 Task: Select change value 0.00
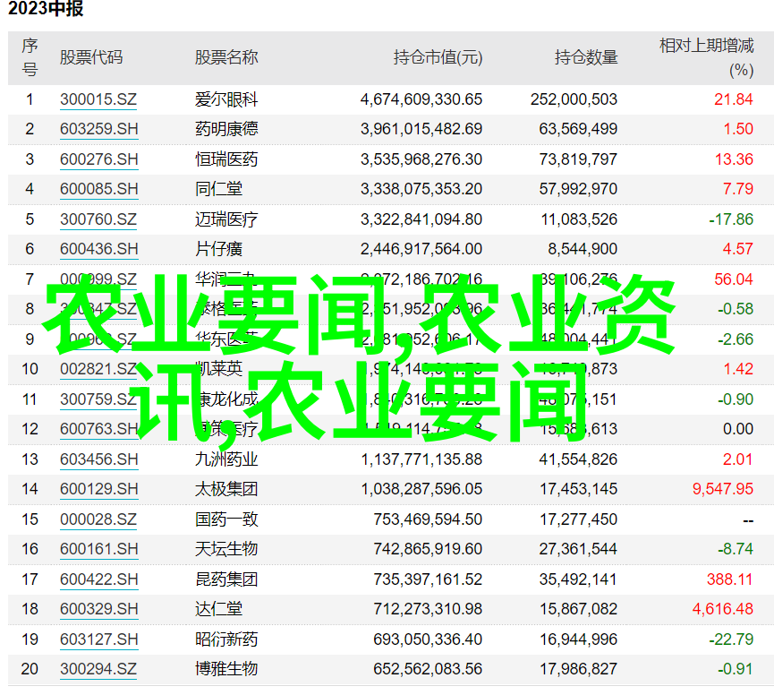pos(738,429)
